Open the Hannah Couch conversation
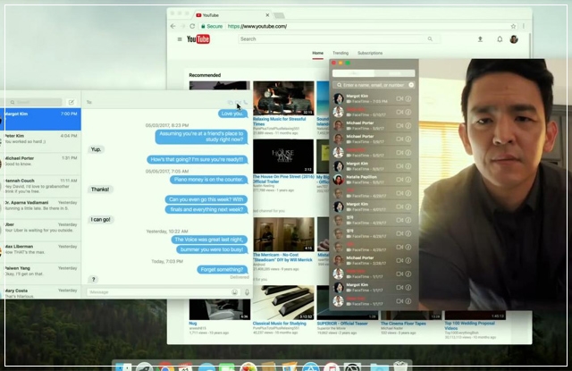Image resolution: width=572 pixels, height=371 pixels. point(40,187)
